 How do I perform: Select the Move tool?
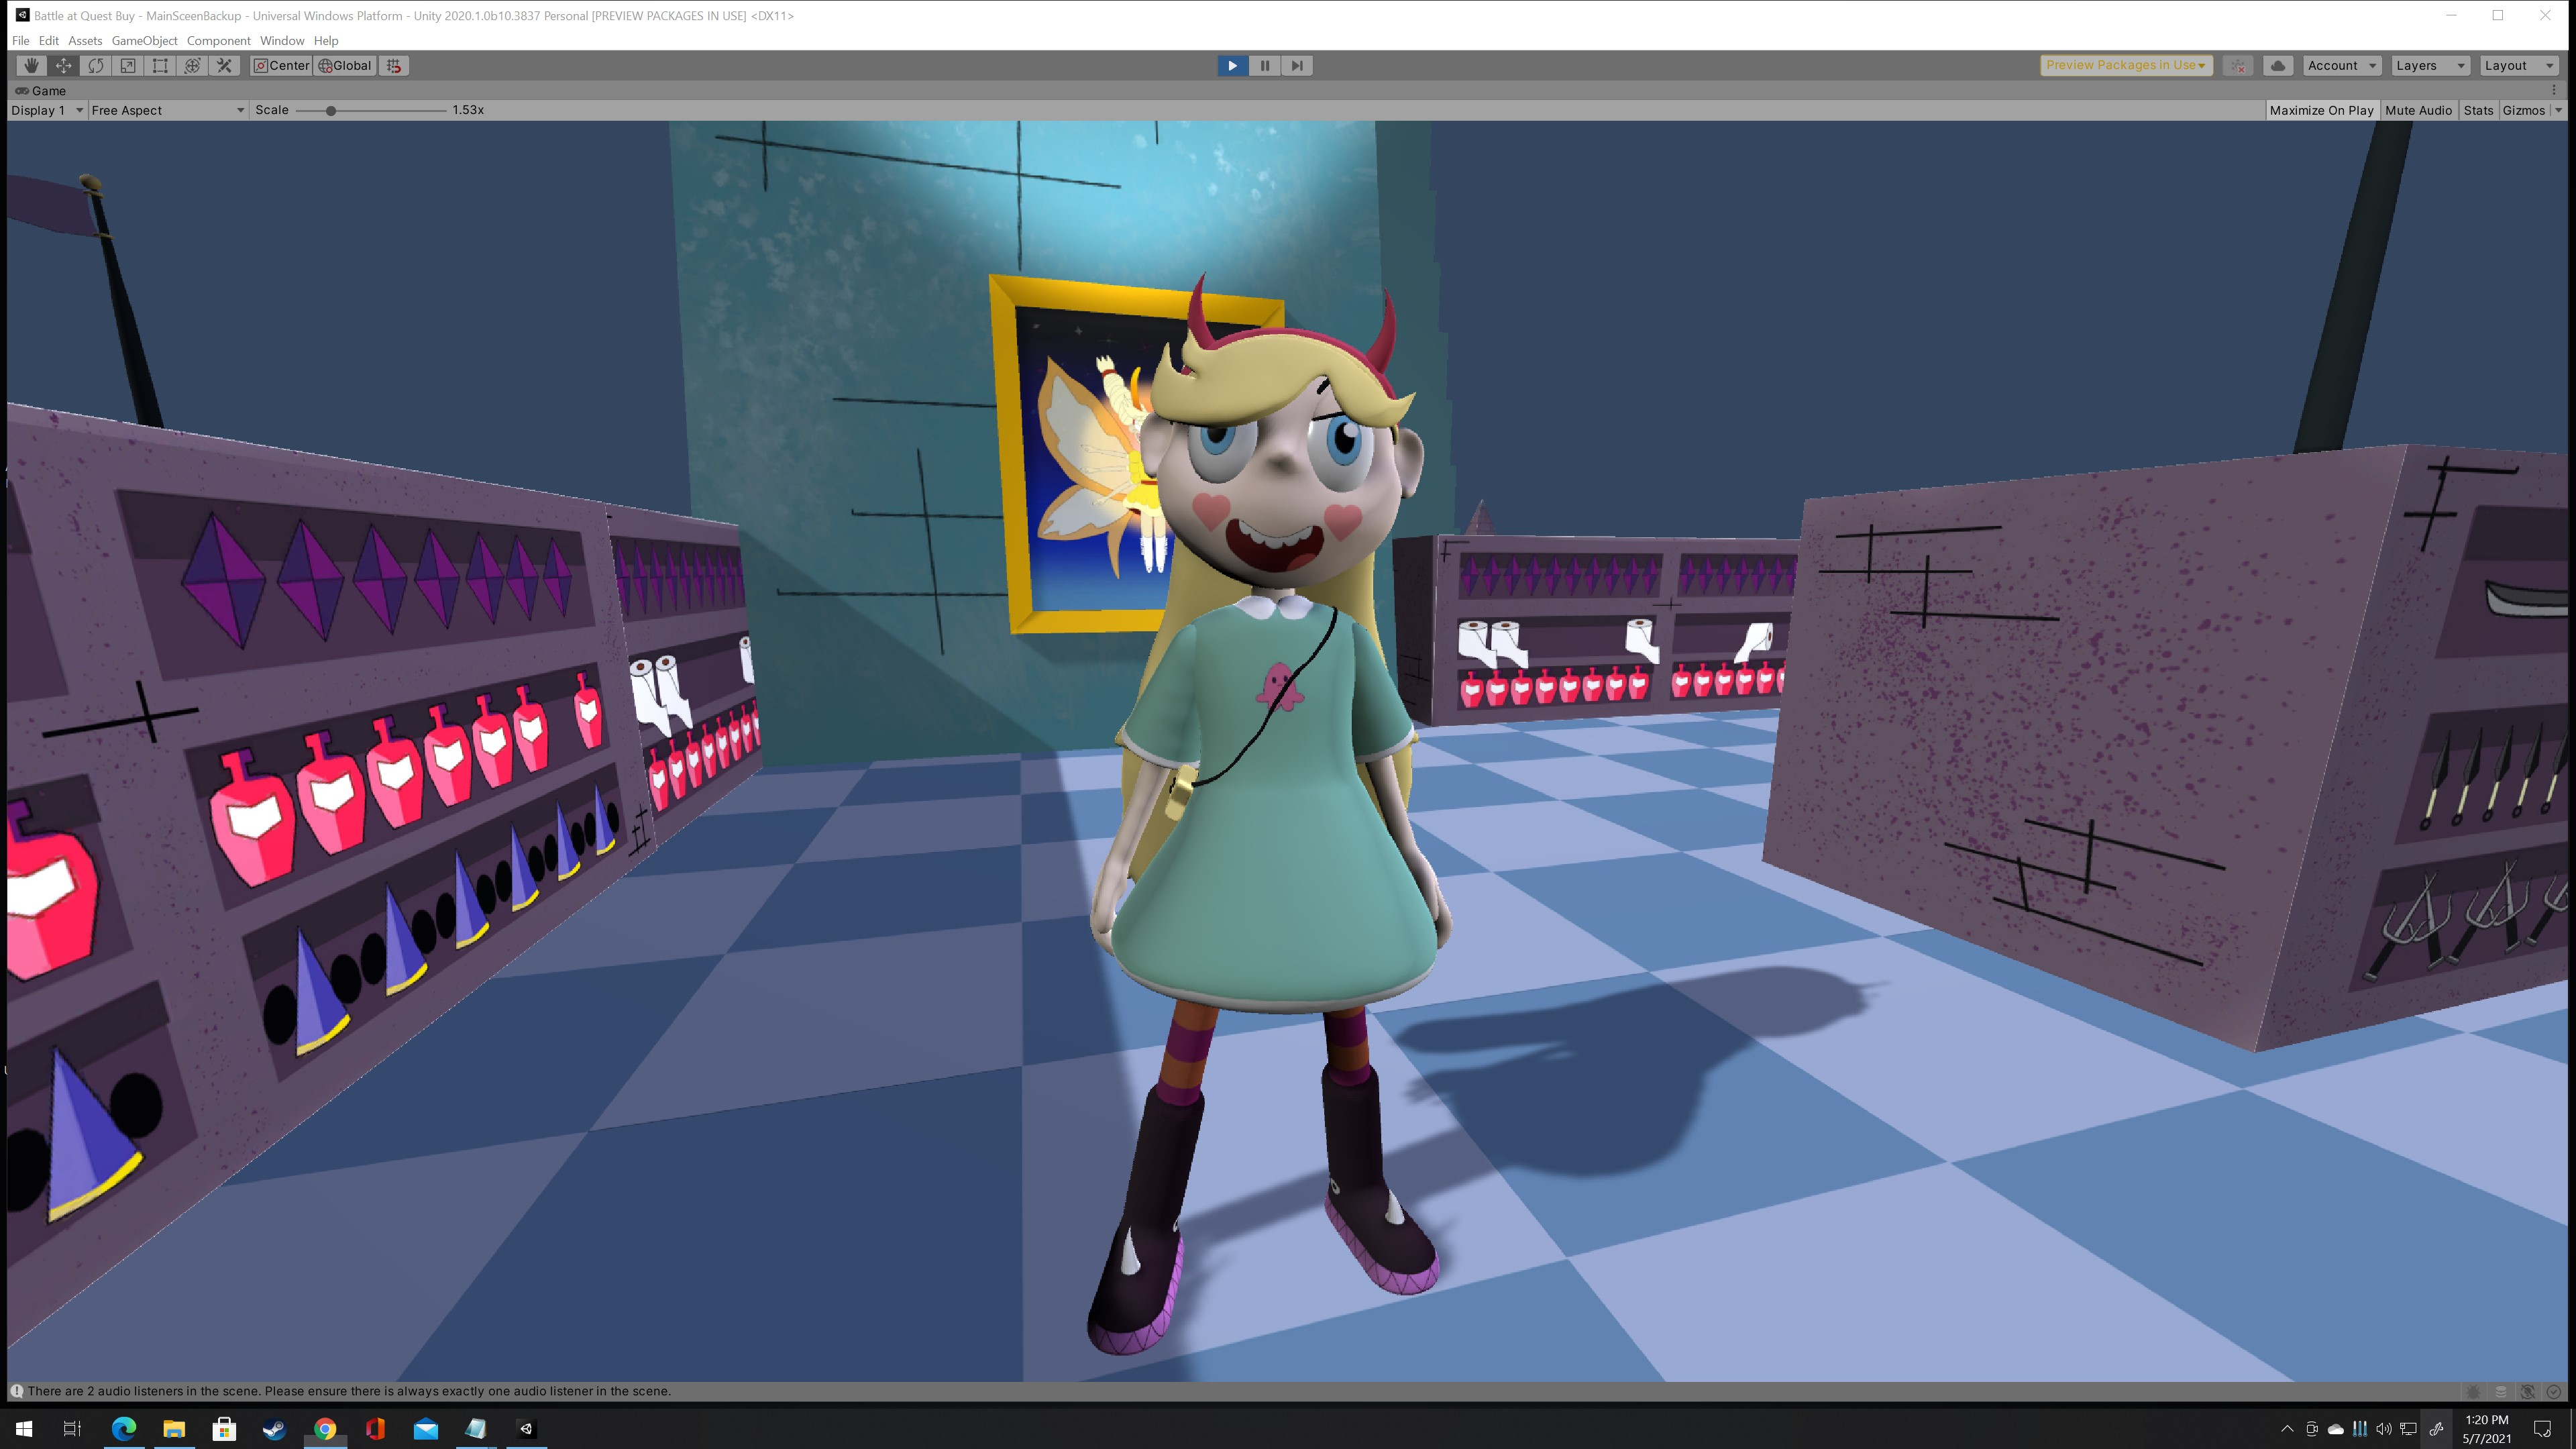(x=63, y=65)
